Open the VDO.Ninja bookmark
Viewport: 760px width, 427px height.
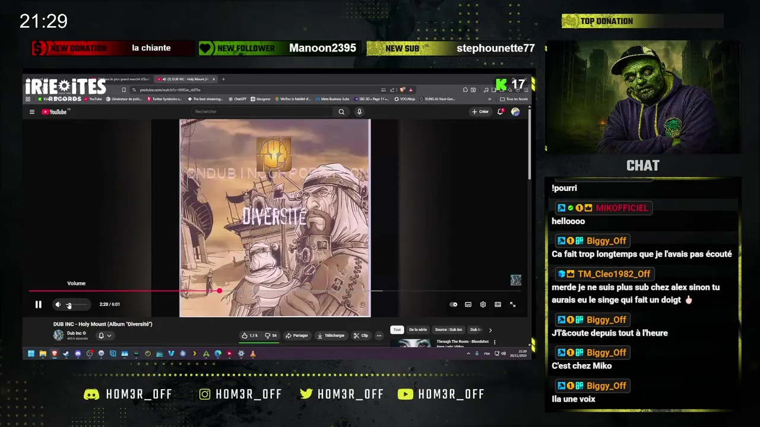pos(404,99)
